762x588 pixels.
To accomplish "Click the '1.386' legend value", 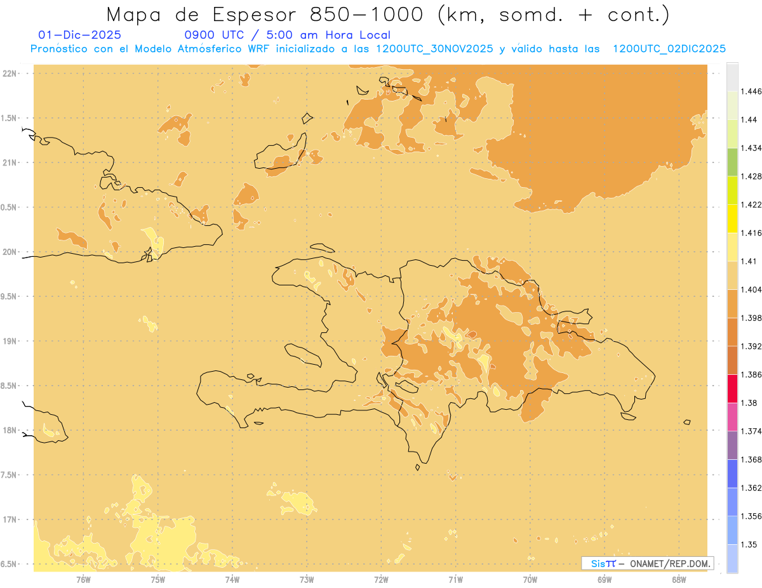I will (x=751, y=375).
